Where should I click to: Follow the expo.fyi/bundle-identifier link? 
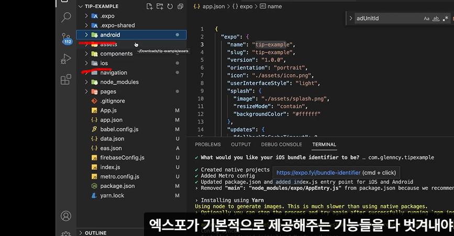coord(318,173)
